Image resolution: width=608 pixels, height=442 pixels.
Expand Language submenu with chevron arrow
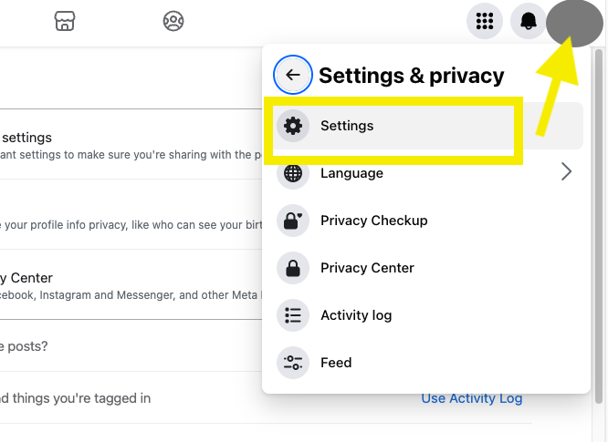[x=566, y=171]
